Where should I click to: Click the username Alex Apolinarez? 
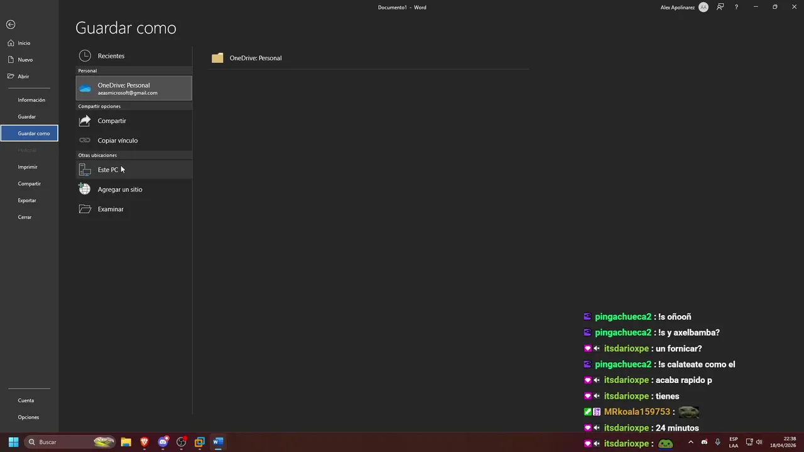678,8
